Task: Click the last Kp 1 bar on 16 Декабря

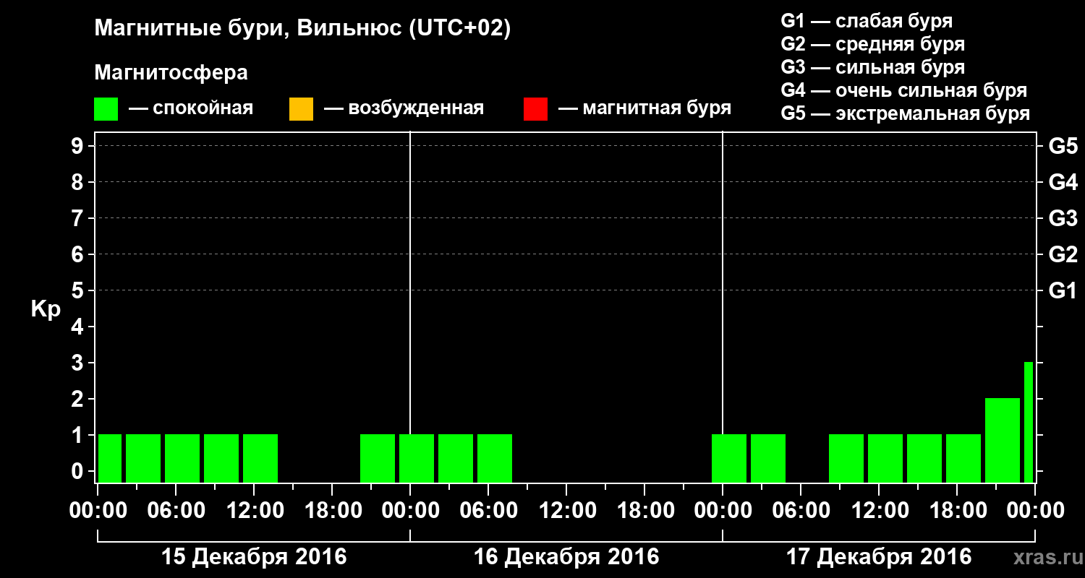Action: click(x=495, y=458)
